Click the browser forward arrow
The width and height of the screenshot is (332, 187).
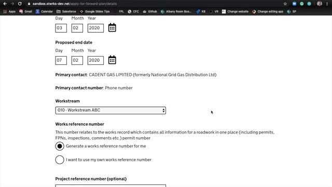[x=12, y=4]
